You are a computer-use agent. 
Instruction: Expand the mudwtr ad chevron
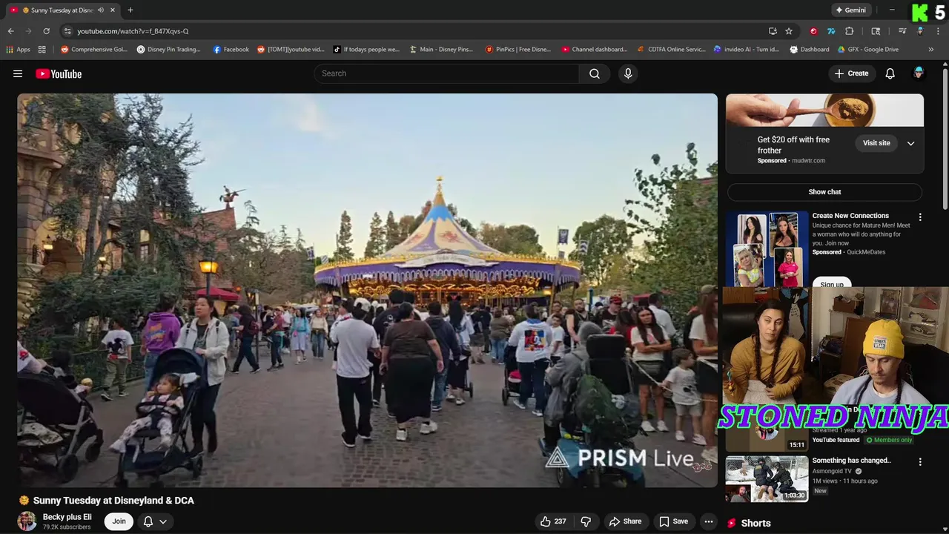click(910, 143)
